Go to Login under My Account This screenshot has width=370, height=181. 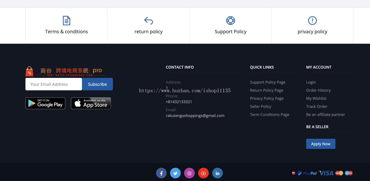click(311, 82)
